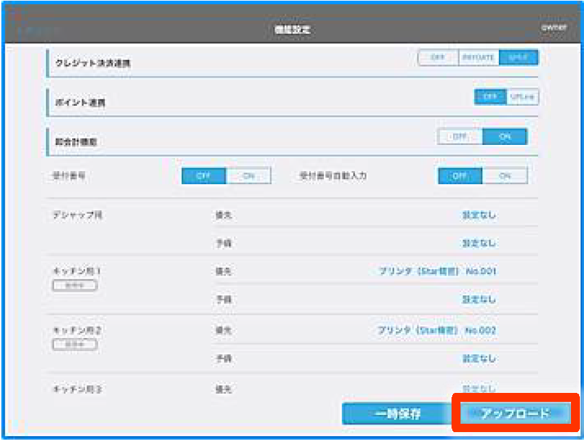Select PAYGATE for クレジット決済連携
Image resolution: width=584 pixels, height=441 pixels.
478,58
